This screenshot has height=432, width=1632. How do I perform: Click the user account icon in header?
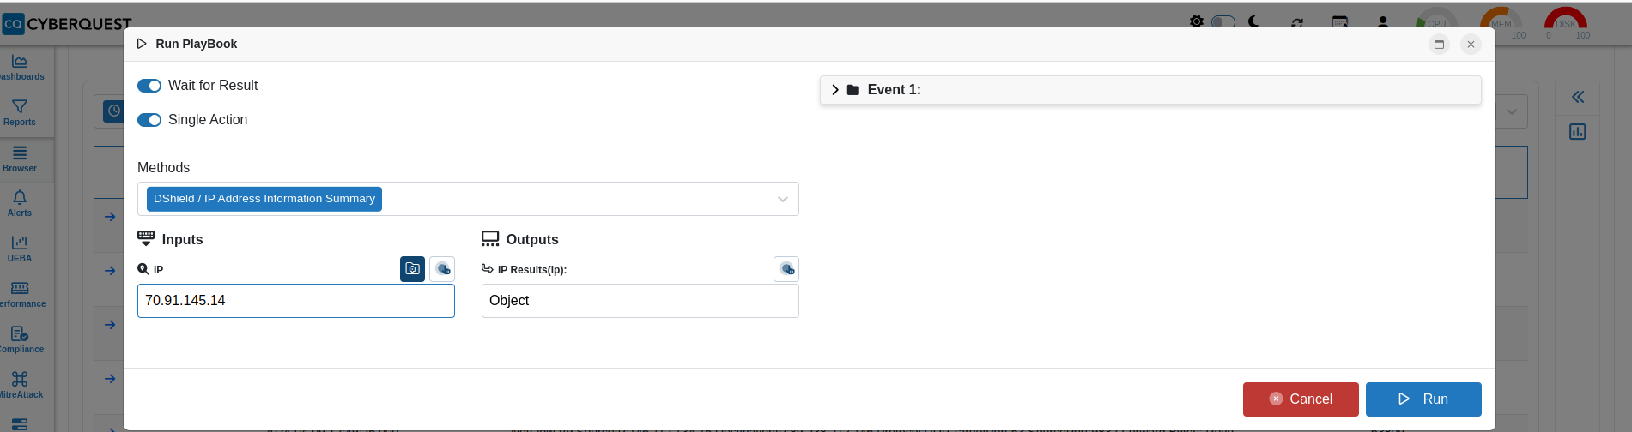tap(1383, 22)
